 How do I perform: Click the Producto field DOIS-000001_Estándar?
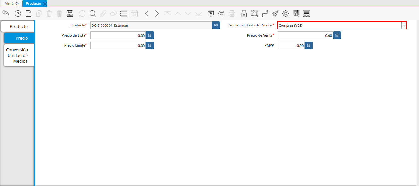(151, 25)
